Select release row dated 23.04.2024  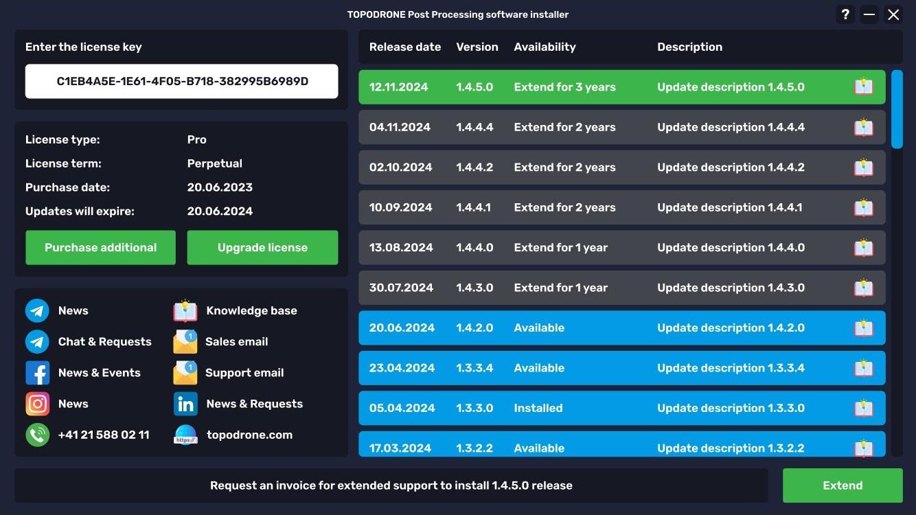(x=622, y=368)
